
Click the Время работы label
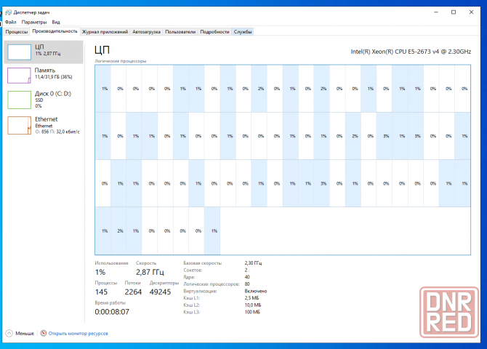(x=110, y=302)
